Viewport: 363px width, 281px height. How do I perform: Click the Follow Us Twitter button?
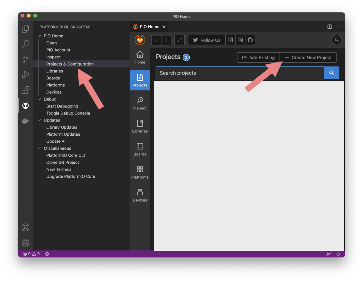207,40
